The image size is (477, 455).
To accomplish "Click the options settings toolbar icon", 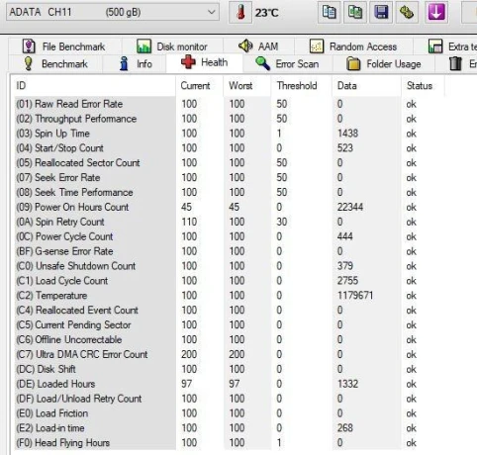I will 407,12.
